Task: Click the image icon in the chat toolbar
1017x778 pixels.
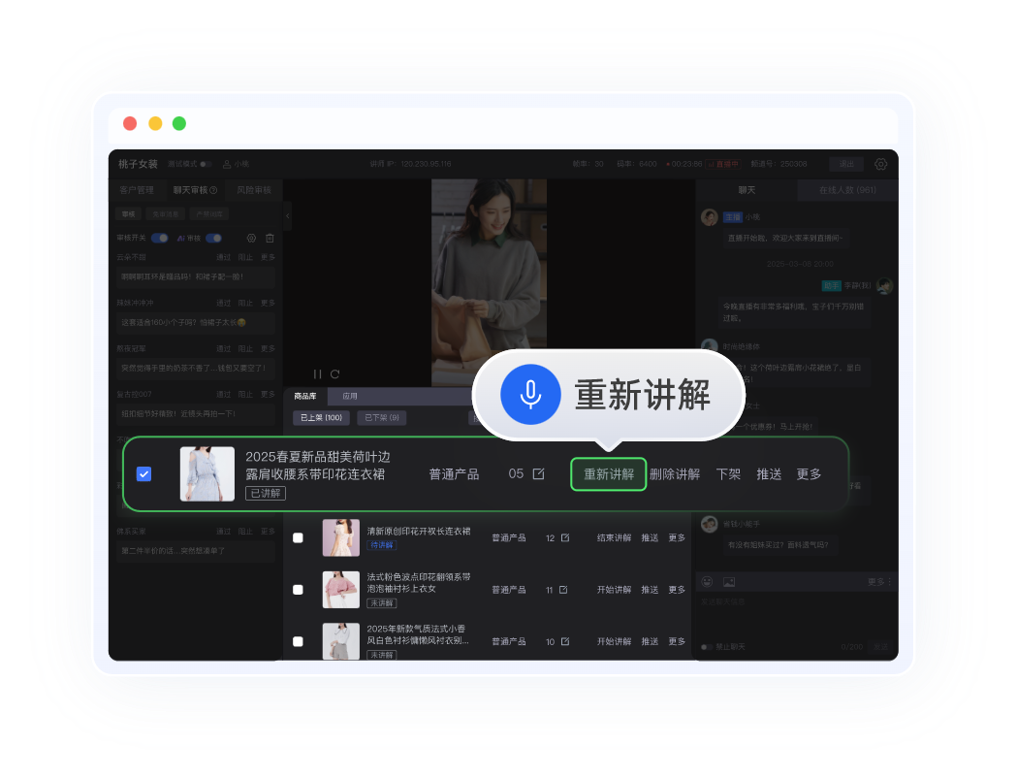Action: pos(729,582)
